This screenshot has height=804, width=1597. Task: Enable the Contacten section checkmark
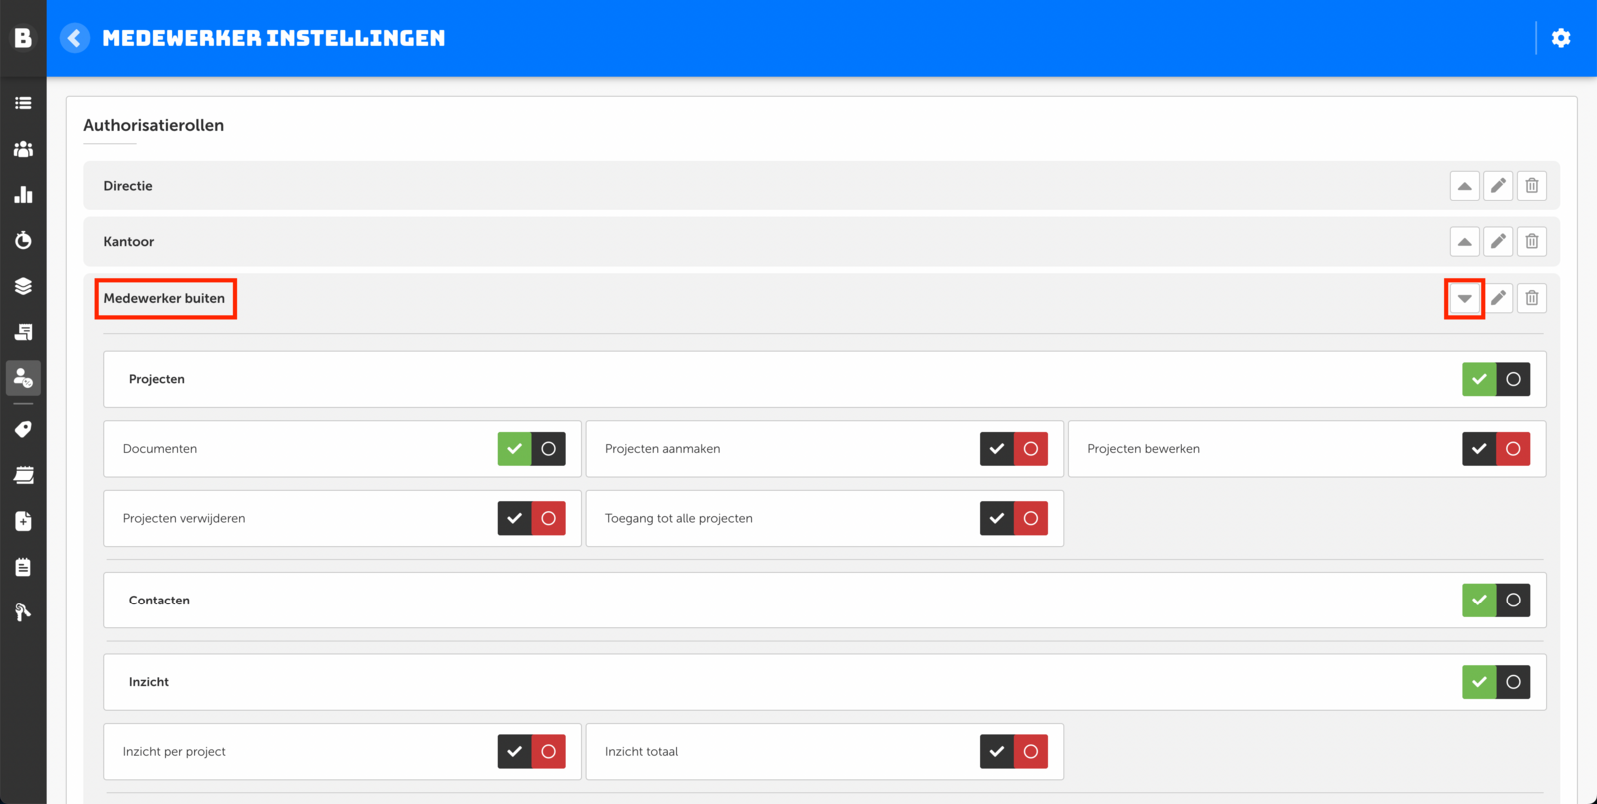[1479, 601]
